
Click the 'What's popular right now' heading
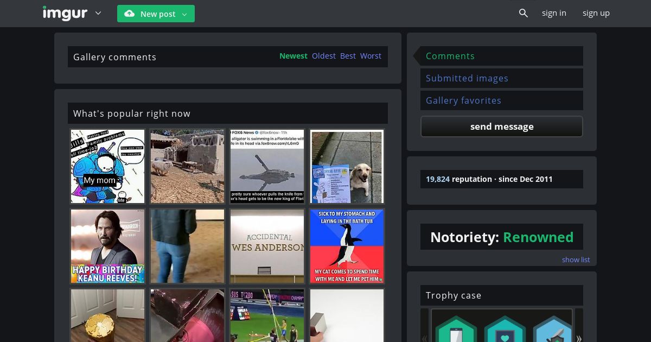click(132, 113)
